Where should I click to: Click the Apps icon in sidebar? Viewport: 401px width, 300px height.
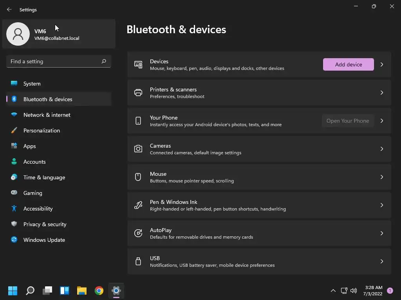(14, 146)
